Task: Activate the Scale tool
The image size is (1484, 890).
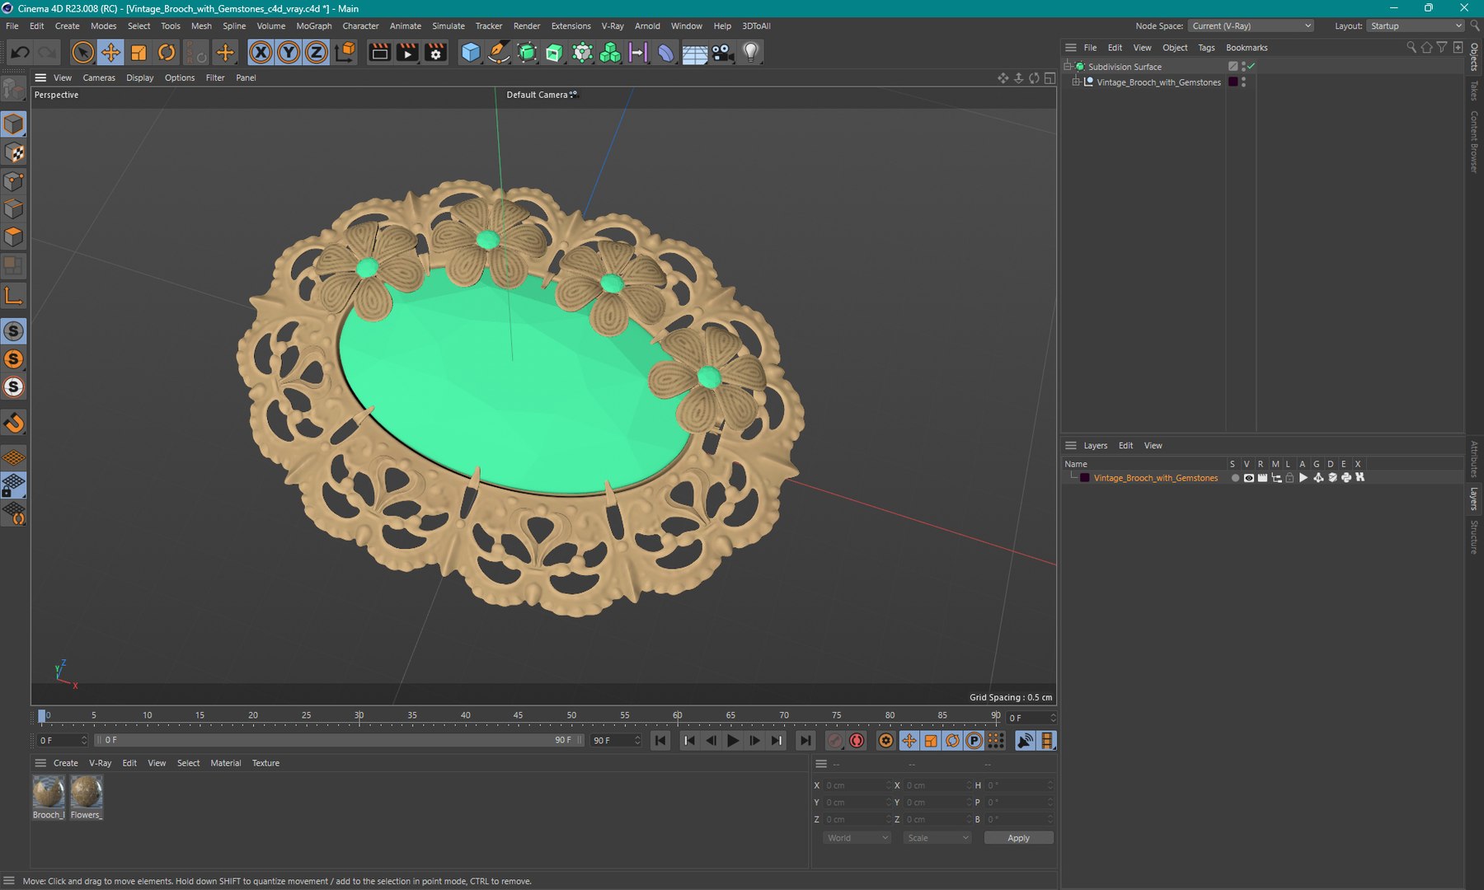Action: pyautogui.click(x=139, y=53)
